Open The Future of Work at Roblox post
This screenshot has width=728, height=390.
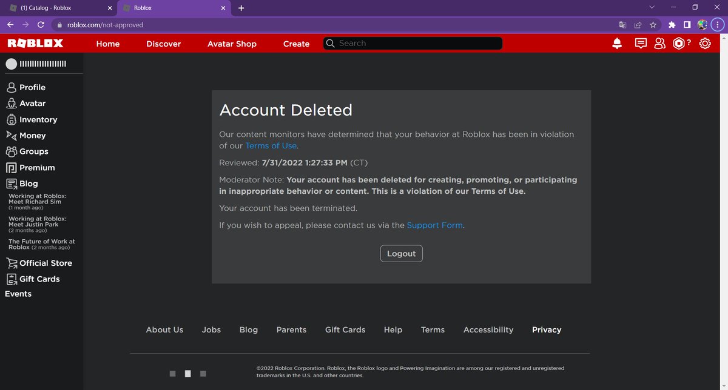click(41, 244)
